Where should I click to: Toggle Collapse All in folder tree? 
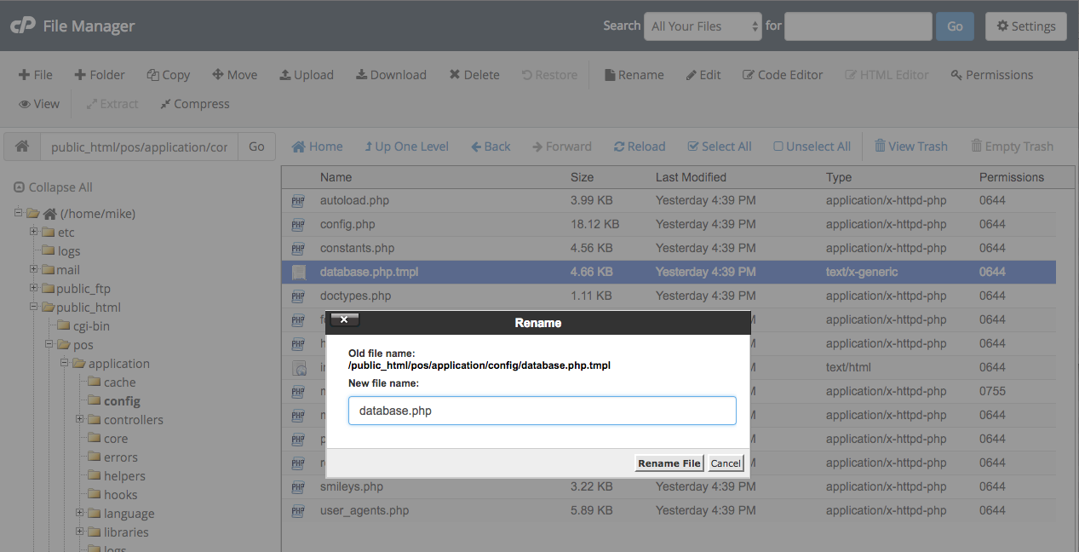coord(53,187)
